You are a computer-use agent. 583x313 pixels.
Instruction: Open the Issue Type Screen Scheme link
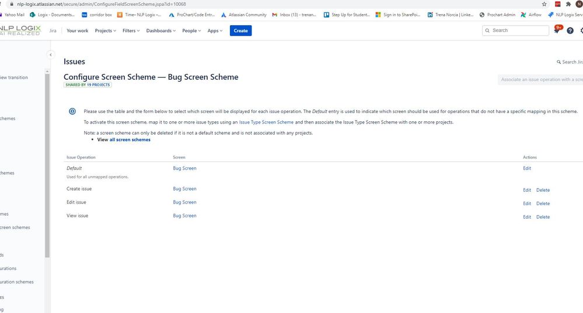click(266, 122)
